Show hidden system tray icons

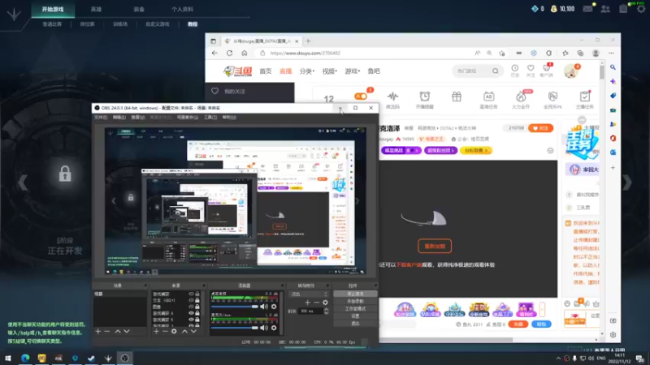(x=558, y=359)
